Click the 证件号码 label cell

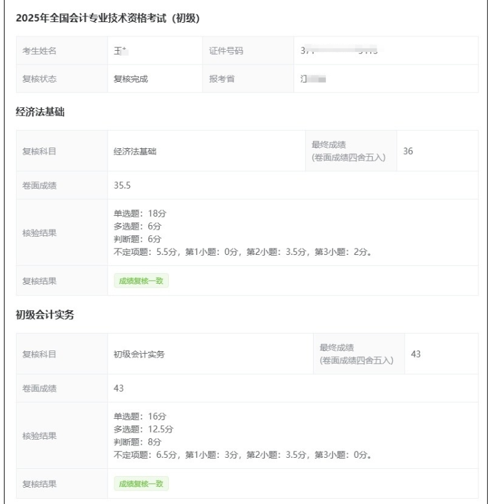pos(226,51)
